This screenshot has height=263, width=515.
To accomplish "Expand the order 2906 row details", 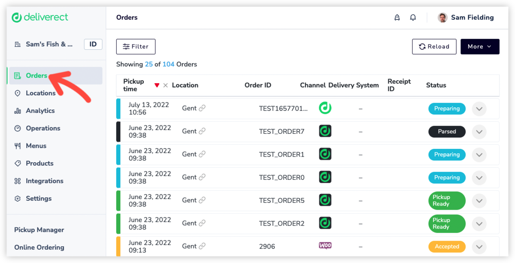I will pyautogui.click(x=479, y=247).
